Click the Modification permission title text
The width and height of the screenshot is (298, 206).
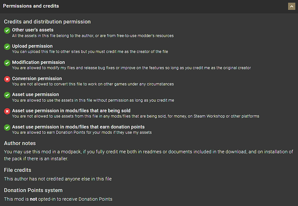[x=38, y=62]
